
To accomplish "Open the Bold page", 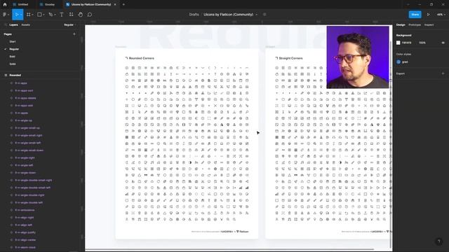I will coord(12,57).
